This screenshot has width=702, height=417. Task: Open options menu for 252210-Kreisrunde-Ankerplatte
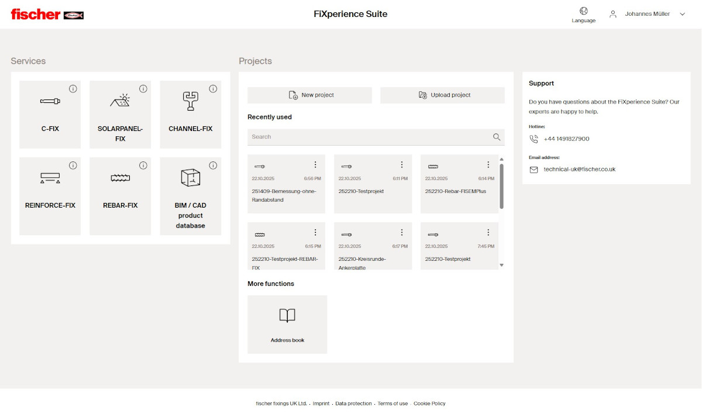coord(402,233)
